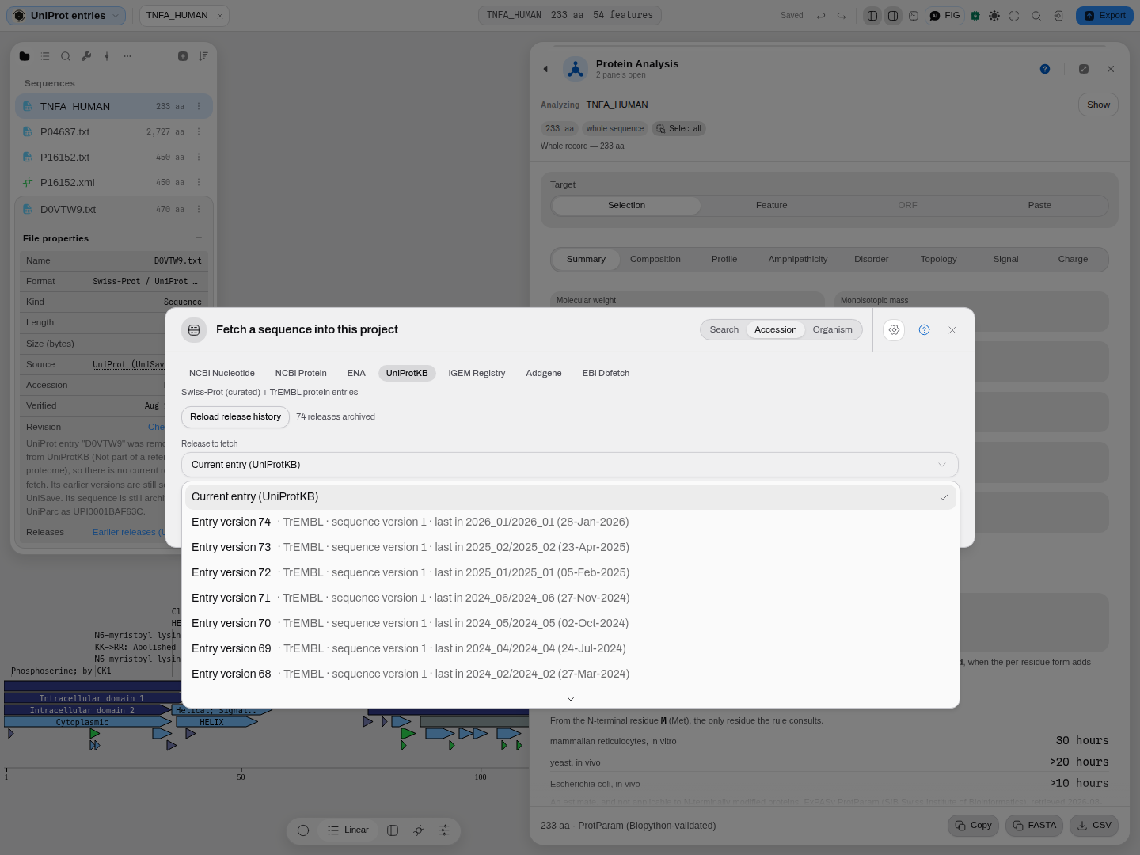Click the redo arrow in top bar
The height and width of the screenshot is (855, 1140).
[842, 16]
